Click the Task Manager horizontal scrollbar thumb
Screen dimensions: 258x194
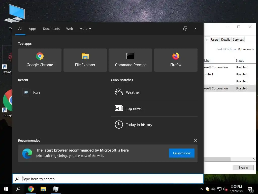217,159
